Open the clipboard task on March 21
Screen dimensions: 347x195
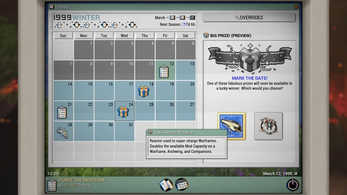pos(62,112)
